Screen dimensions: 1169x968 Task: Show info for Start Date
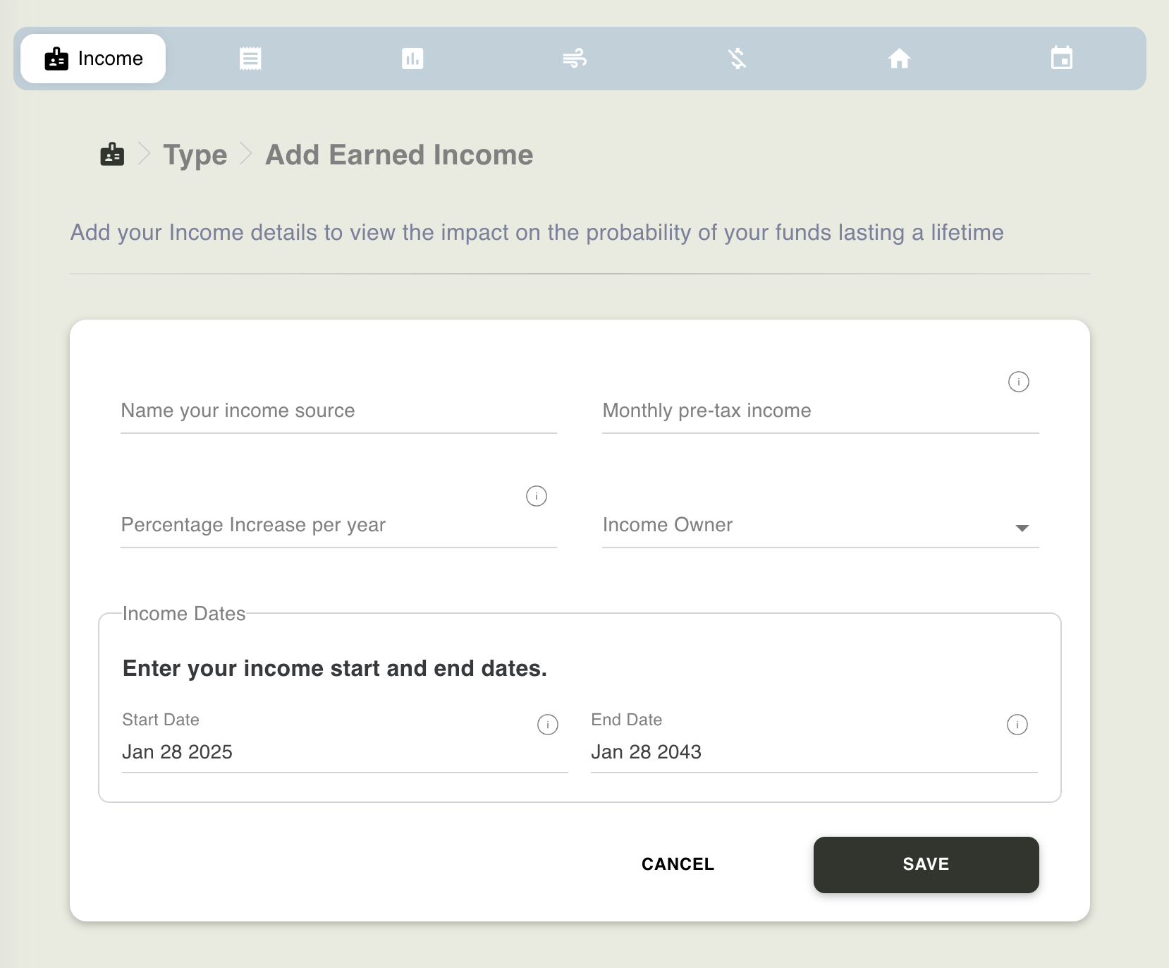(x=548, y=725)
